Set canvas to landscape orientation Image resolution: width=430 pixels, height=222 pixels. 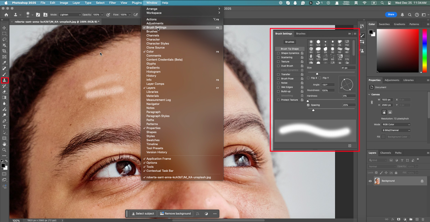(x=390, y=112)
